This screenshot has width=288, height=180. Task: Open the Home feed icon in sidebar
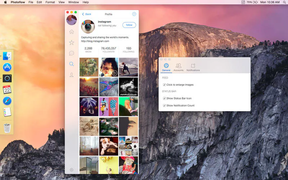[x=71, y=32]
